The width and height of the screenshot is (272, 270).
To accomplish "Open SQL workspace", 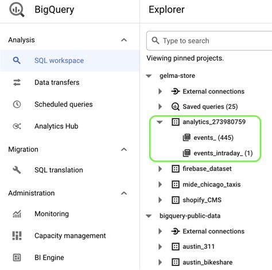I will pyautogui.click(x=69, y=61).
